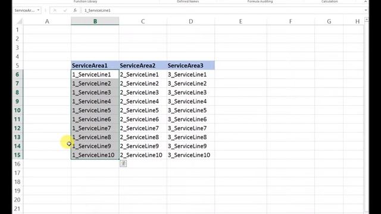Click cell containing 3_ServiceLine6

coord(190,119)
